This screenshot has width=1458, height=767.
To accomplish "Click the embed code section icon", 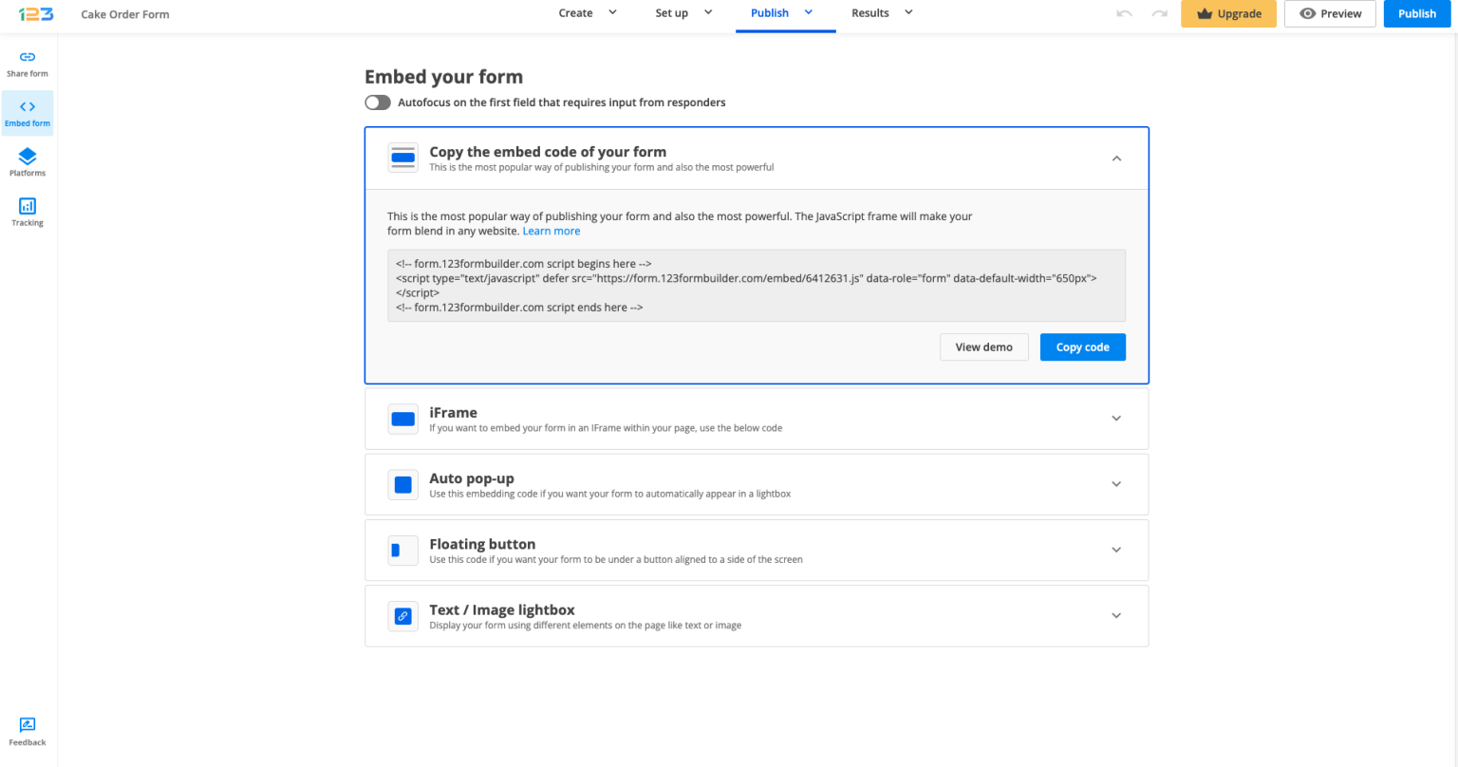I will pyautogui.click(x=403, y=158).
